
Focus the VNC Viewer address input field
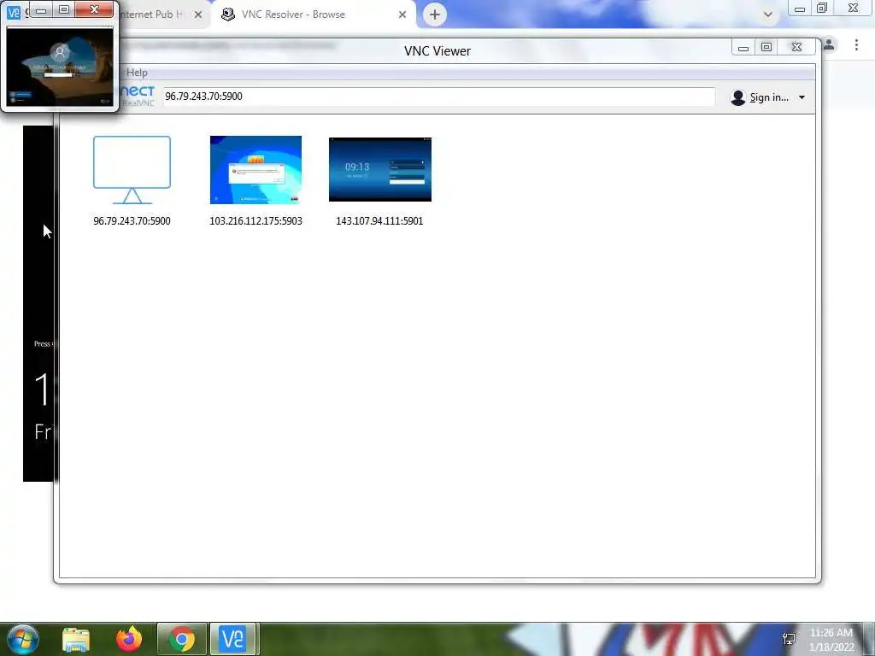tap(438, 97)
